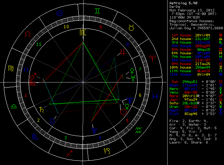Click the Jupiter symbol inside the chart
The width and height of the screenshot is (224, 165).
[x=123, y=52]
